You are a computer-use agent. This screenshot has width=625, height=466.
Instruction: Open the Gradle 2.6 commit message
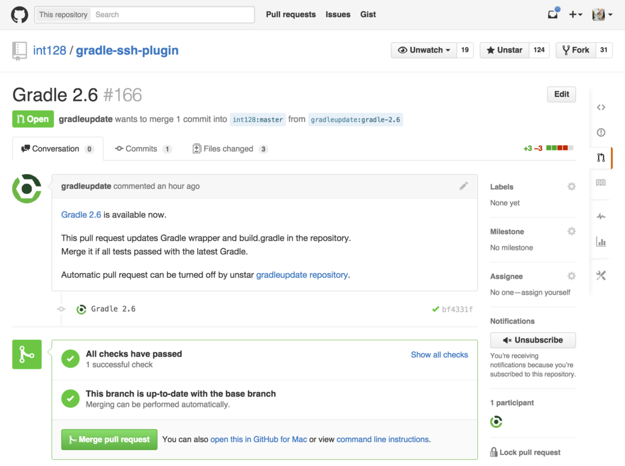tap(113, 309)
